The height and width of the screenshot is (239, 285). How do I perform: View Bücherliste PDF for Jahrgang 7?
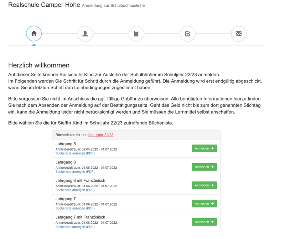pos(75,208)
